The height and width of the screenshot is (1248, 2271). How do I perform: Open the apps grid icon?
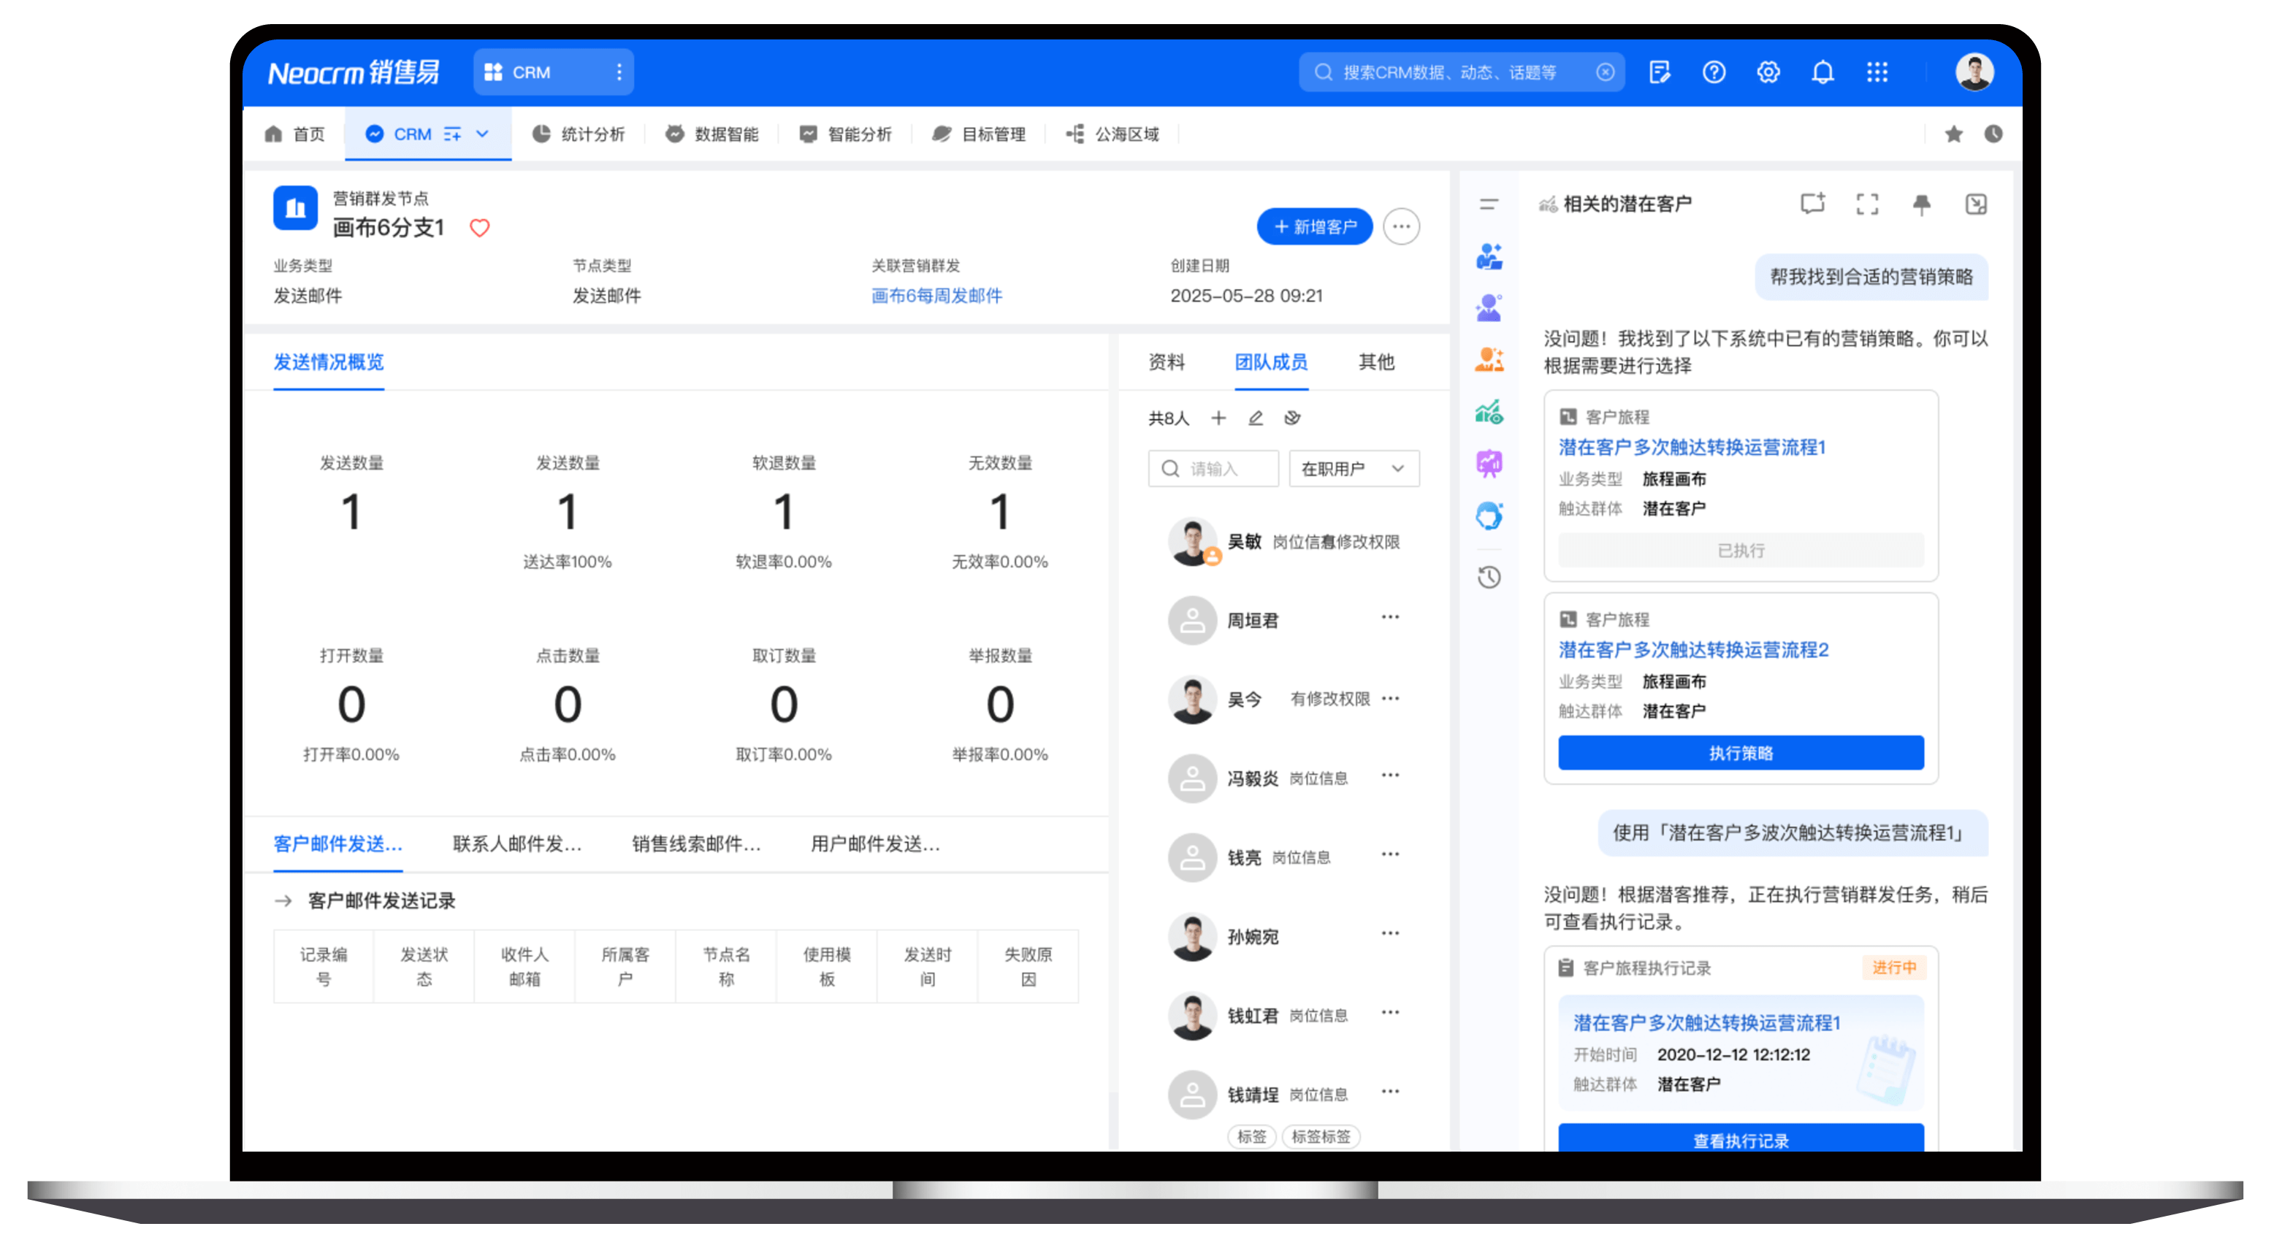click(x=1878, y=72)
